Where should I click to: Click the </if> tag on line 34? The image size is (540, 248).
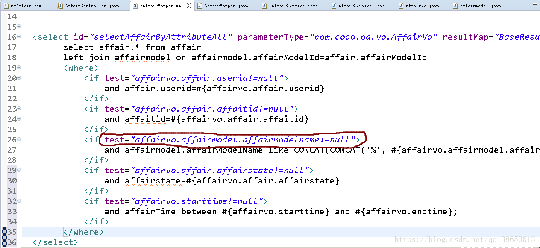point(96,221)
